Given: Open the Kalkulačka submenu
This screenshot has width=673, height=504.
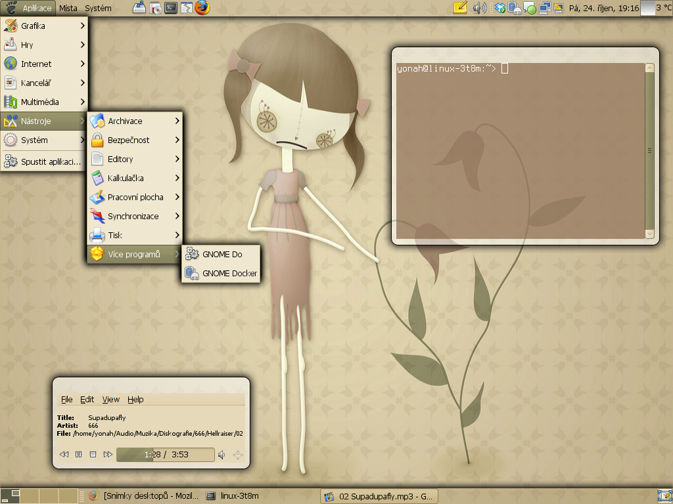Looking at the screenshot, I should [135, 178].
